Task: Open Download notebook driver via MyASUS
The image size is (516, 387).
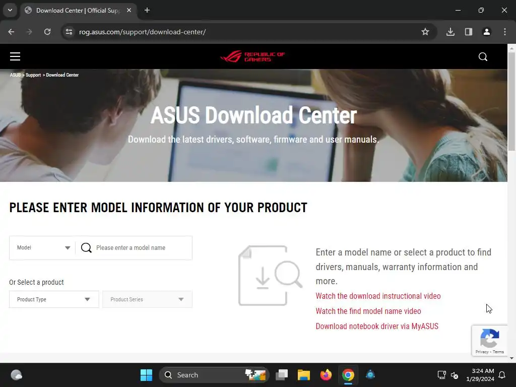Action: pyautogui.click(x=377, y=327)
